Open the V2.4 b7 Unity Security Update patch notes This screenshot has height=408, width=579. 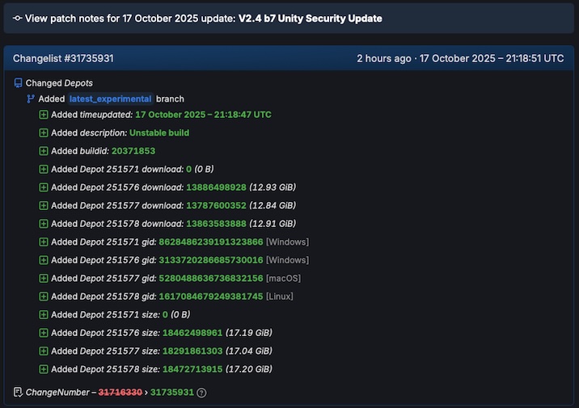click(310, 18)
